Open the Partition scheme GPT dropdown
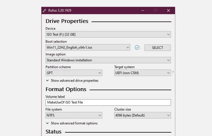Screen dimensions: 212x136 coord(74,73)
